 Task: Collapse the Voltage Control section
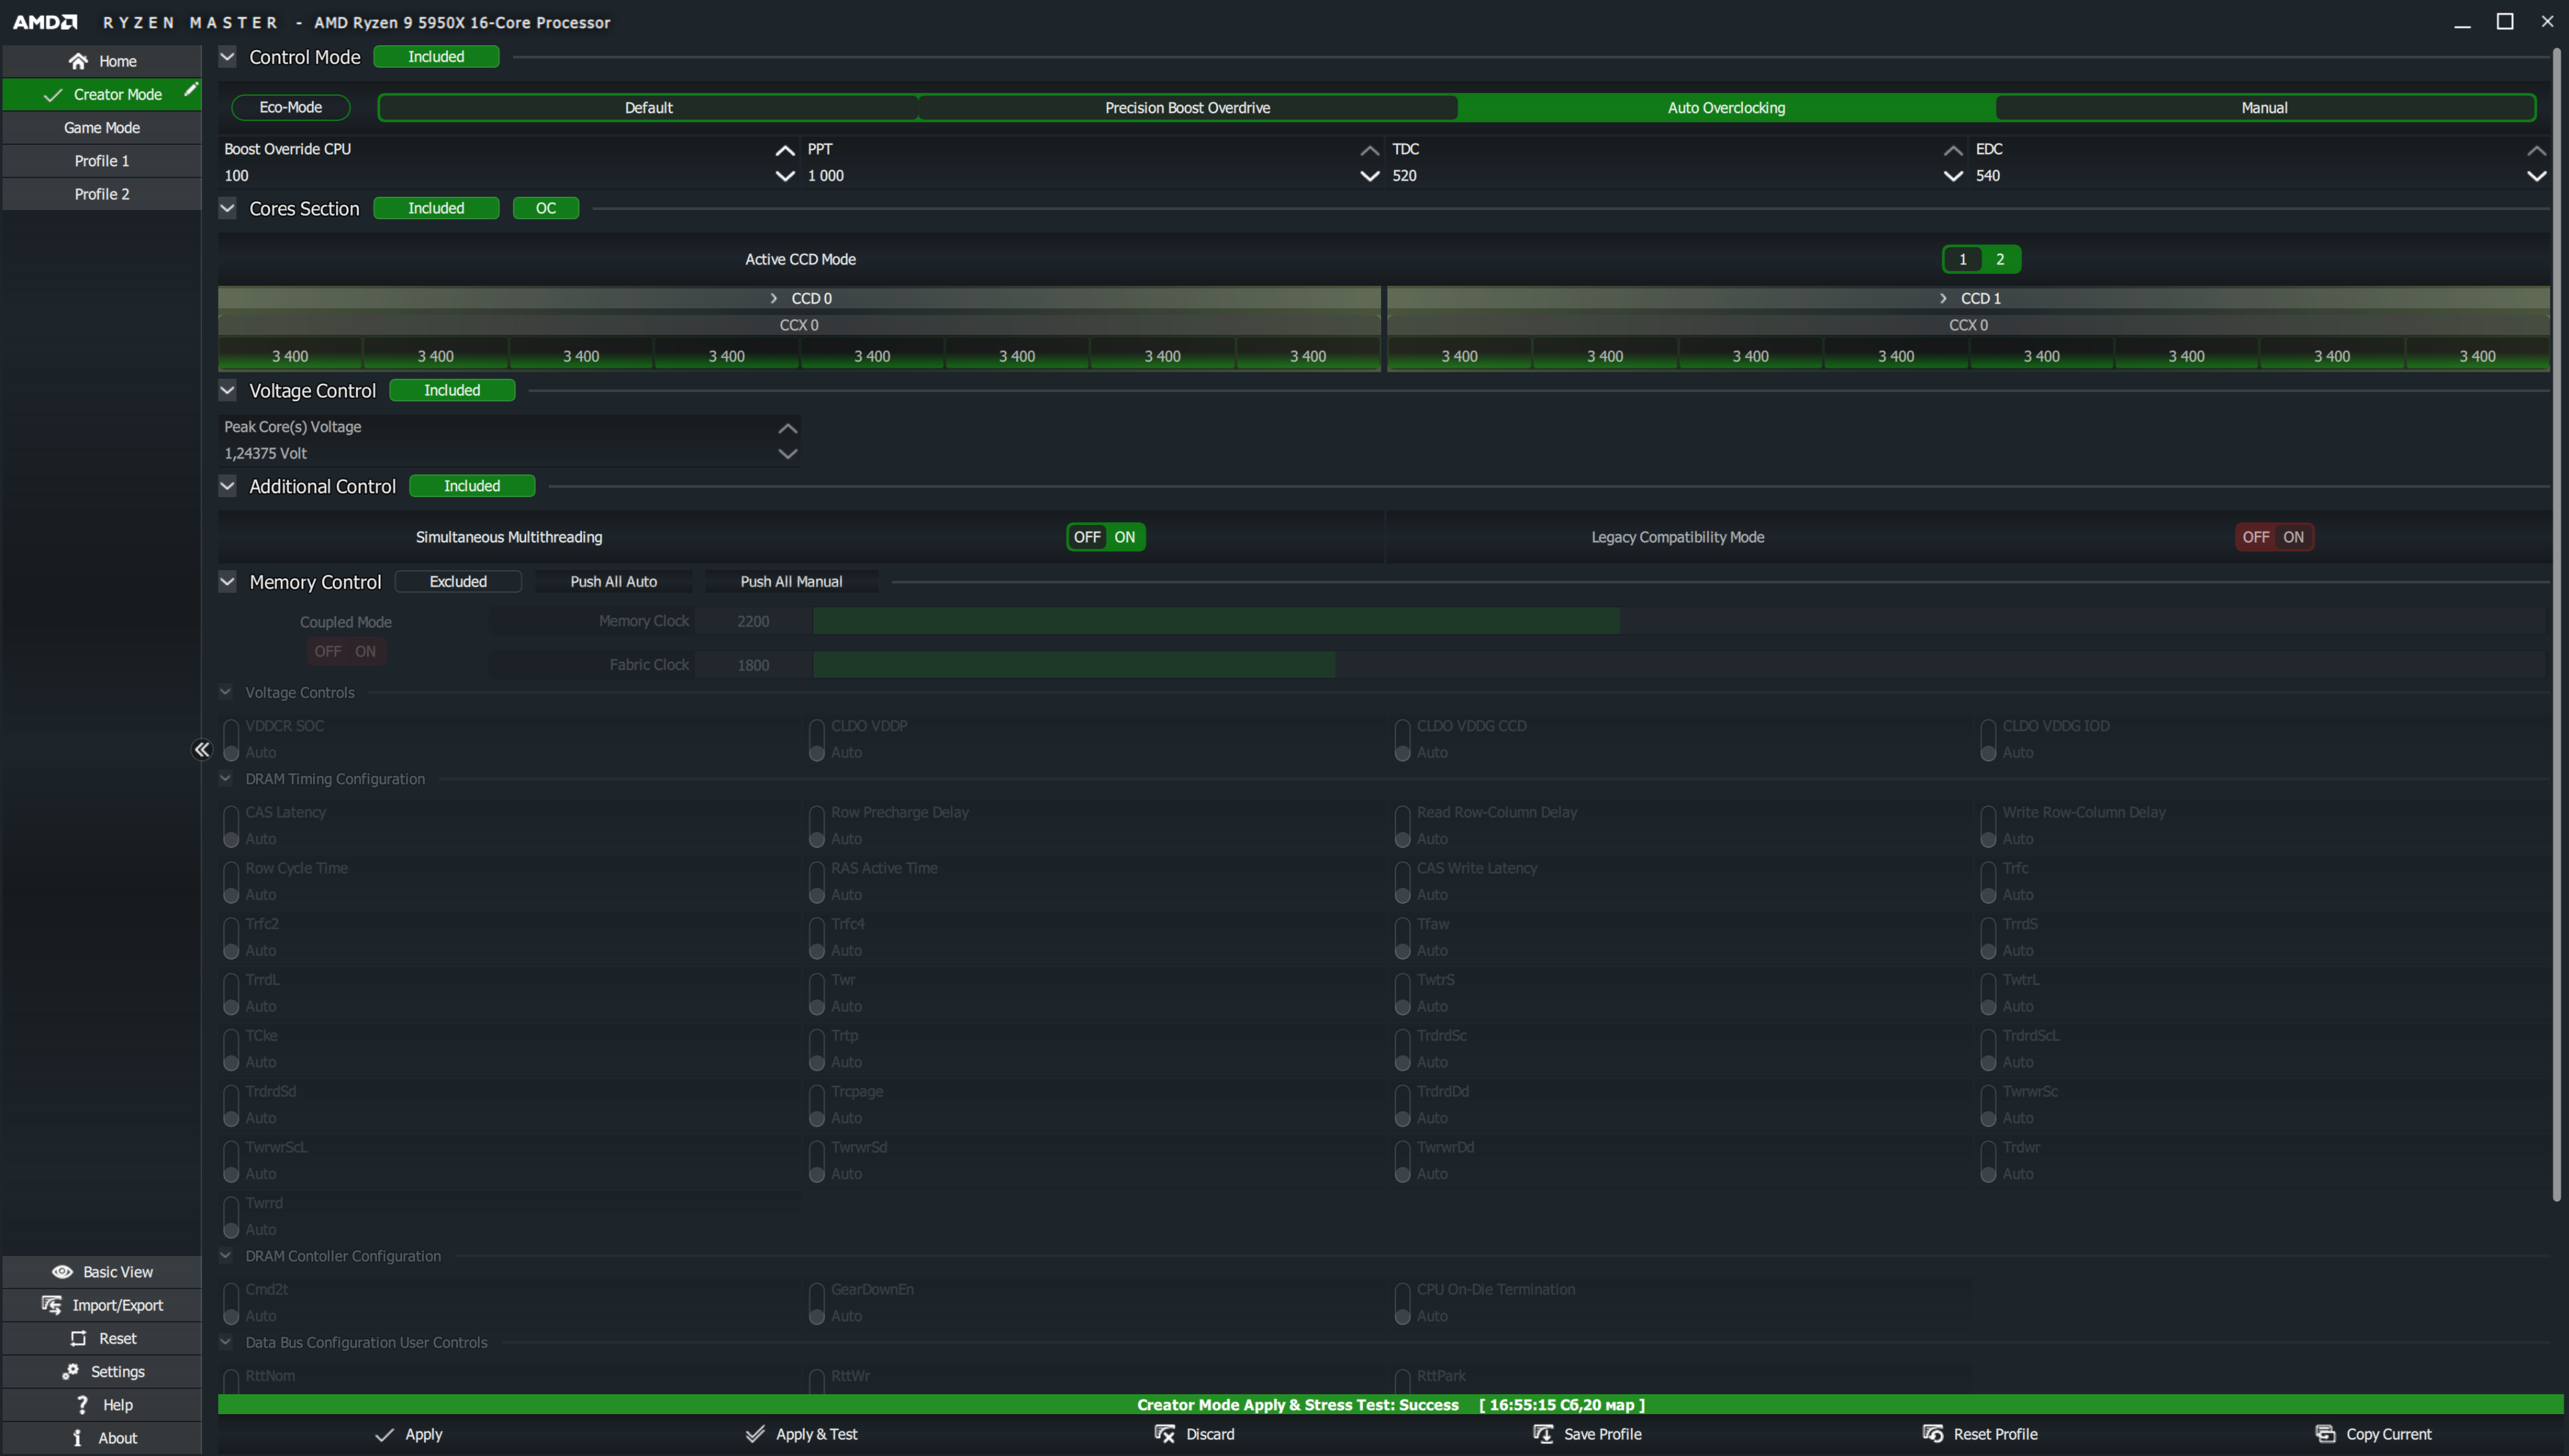pyautogui.click(x=228, y=391)
